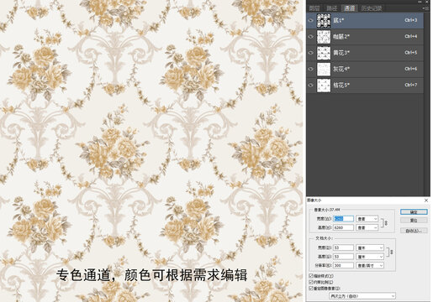Open resolution unit 像素/英寸 dropdown
The height and width of the screenshot is (302, 433).
point(370,265)
